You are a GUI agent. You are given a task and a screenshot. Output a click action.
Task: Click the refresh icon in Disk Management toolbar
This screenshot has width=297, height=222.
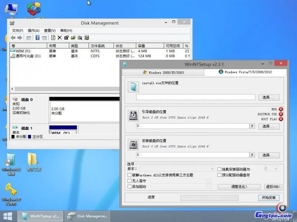[53, 37]
